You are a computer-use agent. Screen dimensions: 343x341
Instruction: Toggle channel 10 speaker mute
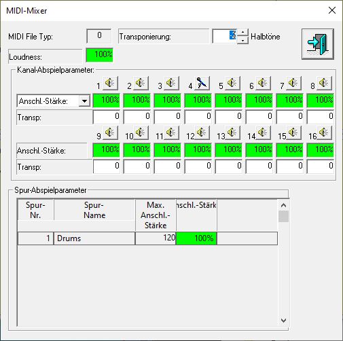(x=141, y=132)
